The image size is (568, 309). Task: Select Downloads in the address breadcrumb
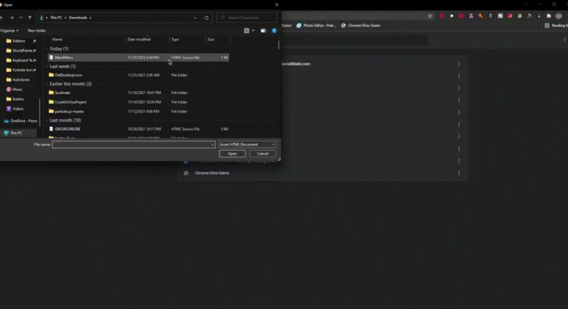pos(78,17)
